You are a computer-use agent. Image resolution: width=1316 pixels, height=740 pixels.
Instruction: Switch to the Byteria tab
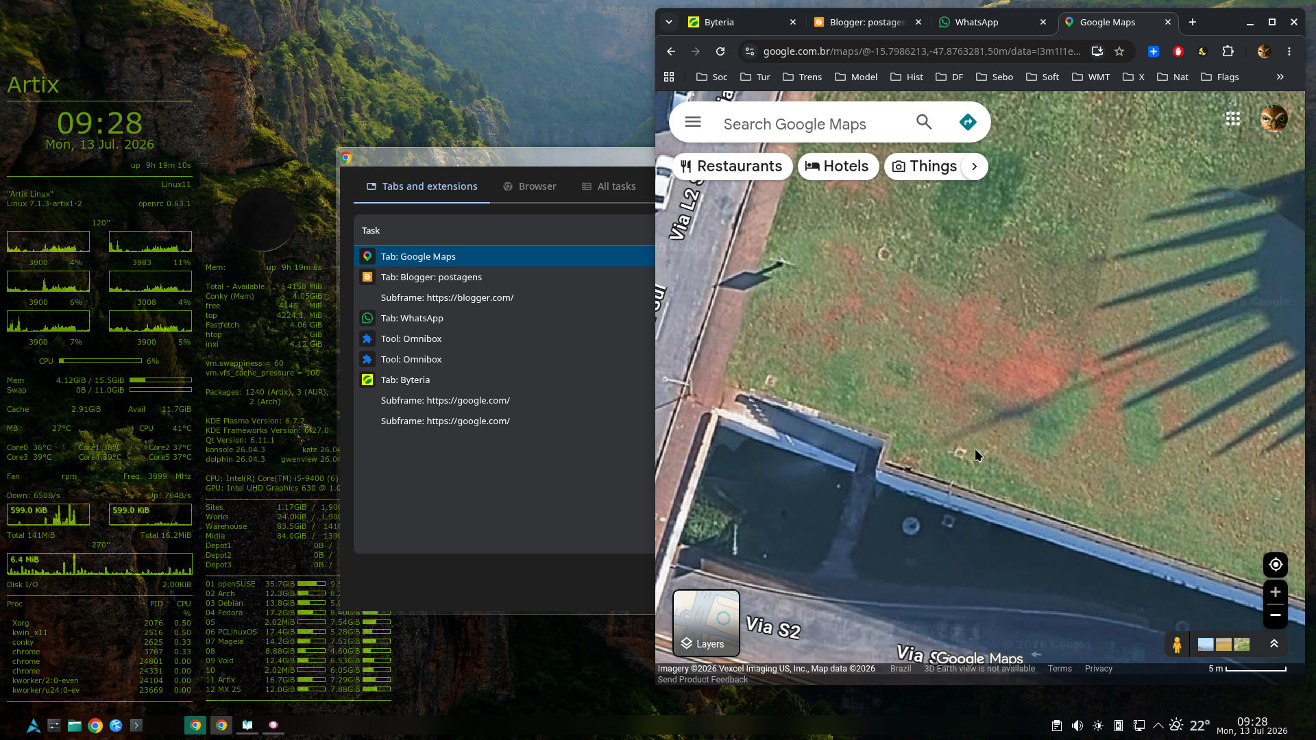pyautogui.click(x=742, y=22)
